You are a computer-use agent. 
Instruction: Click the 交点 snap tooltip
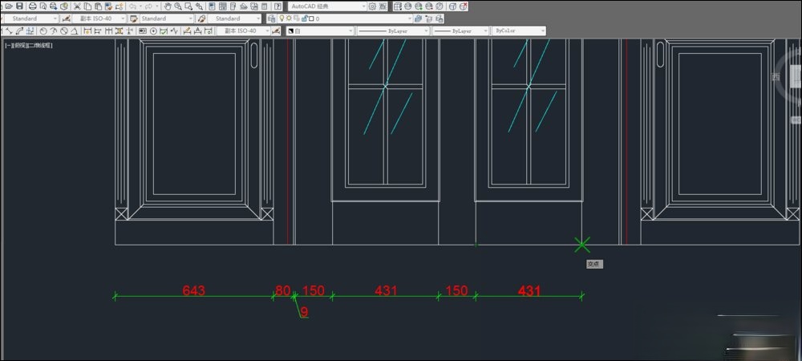coord(594,264)
